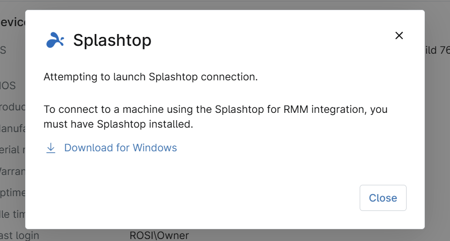450x241 pixels.
Task: Click the dimmed Uptime label
Action: point(12,192)
